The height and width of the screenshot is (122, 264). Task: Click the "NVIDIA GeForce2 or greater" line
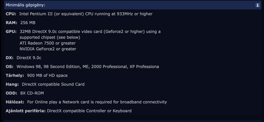pos(48,49)
